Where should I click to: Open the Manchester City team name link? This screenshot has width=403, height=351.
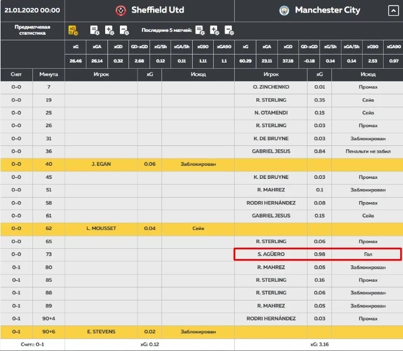tap(327, 10)
